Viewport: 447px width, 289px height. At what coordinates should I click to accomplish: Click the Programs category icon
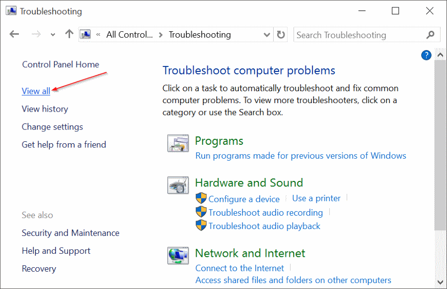pos(178,143)
